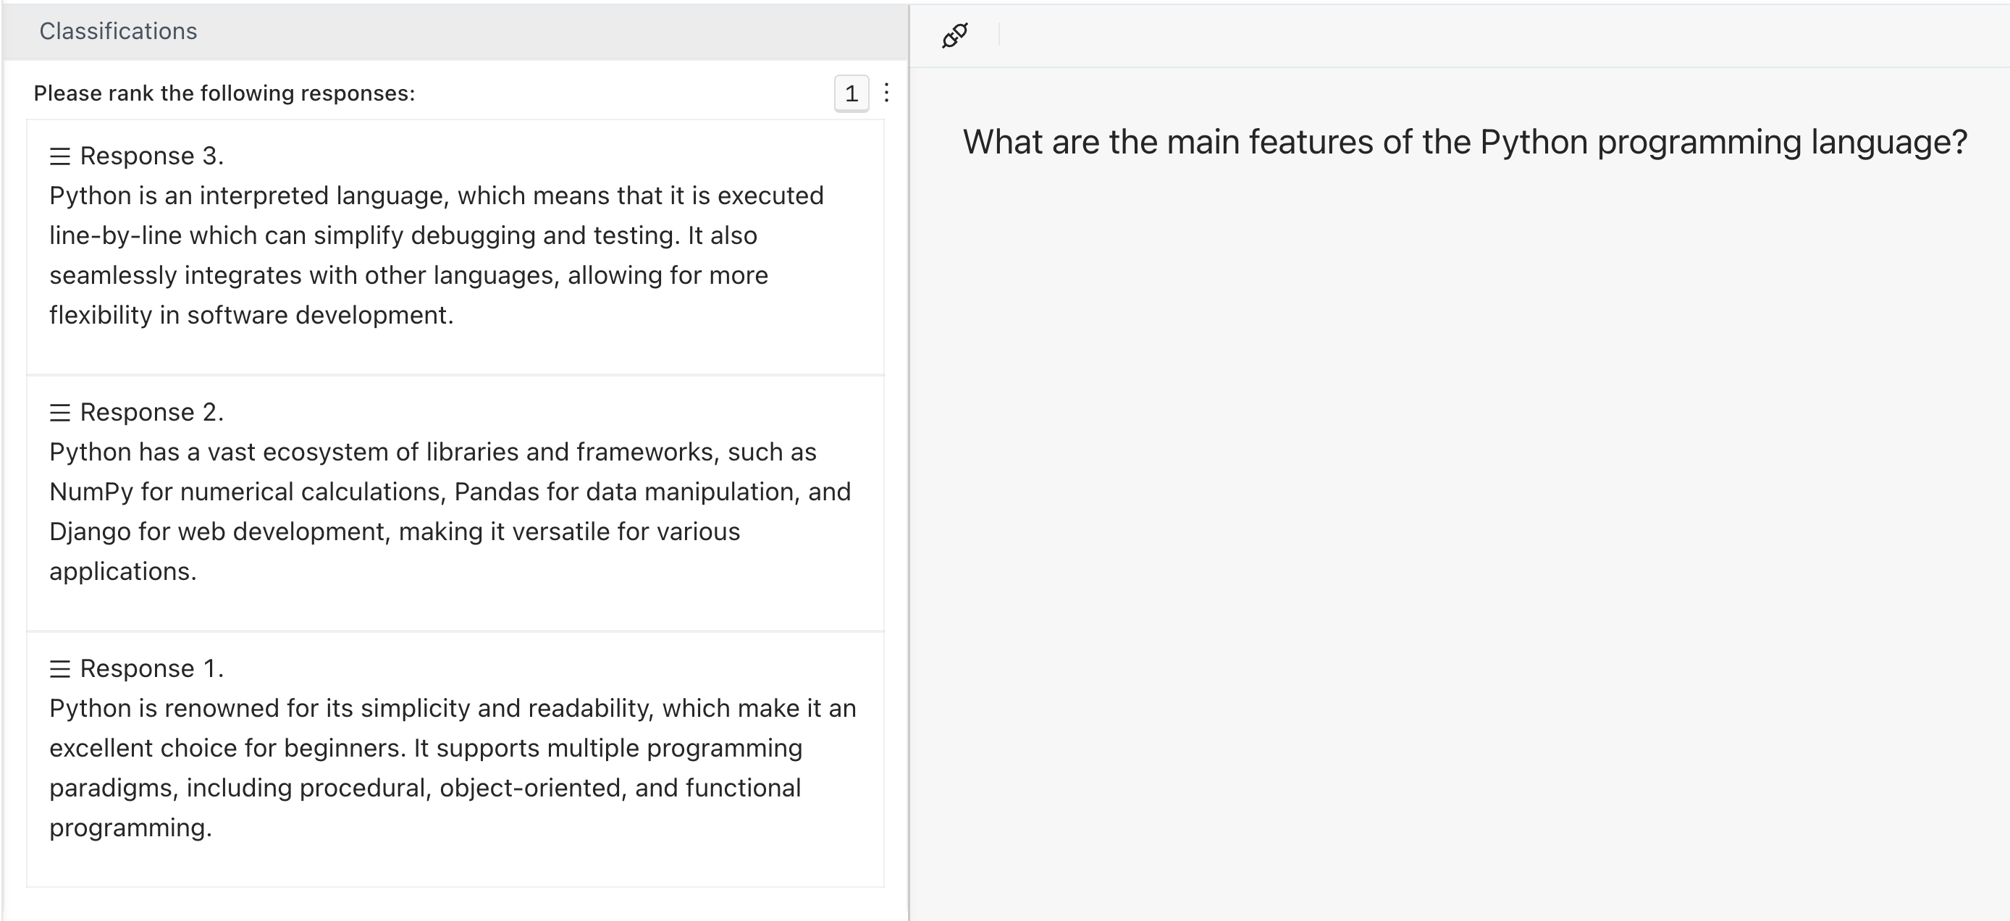
Task: Grab the drag handle for Response 2
Action: tap(60, 413)
